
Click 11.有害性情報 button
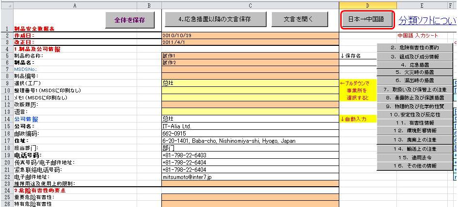coord(414,123)
